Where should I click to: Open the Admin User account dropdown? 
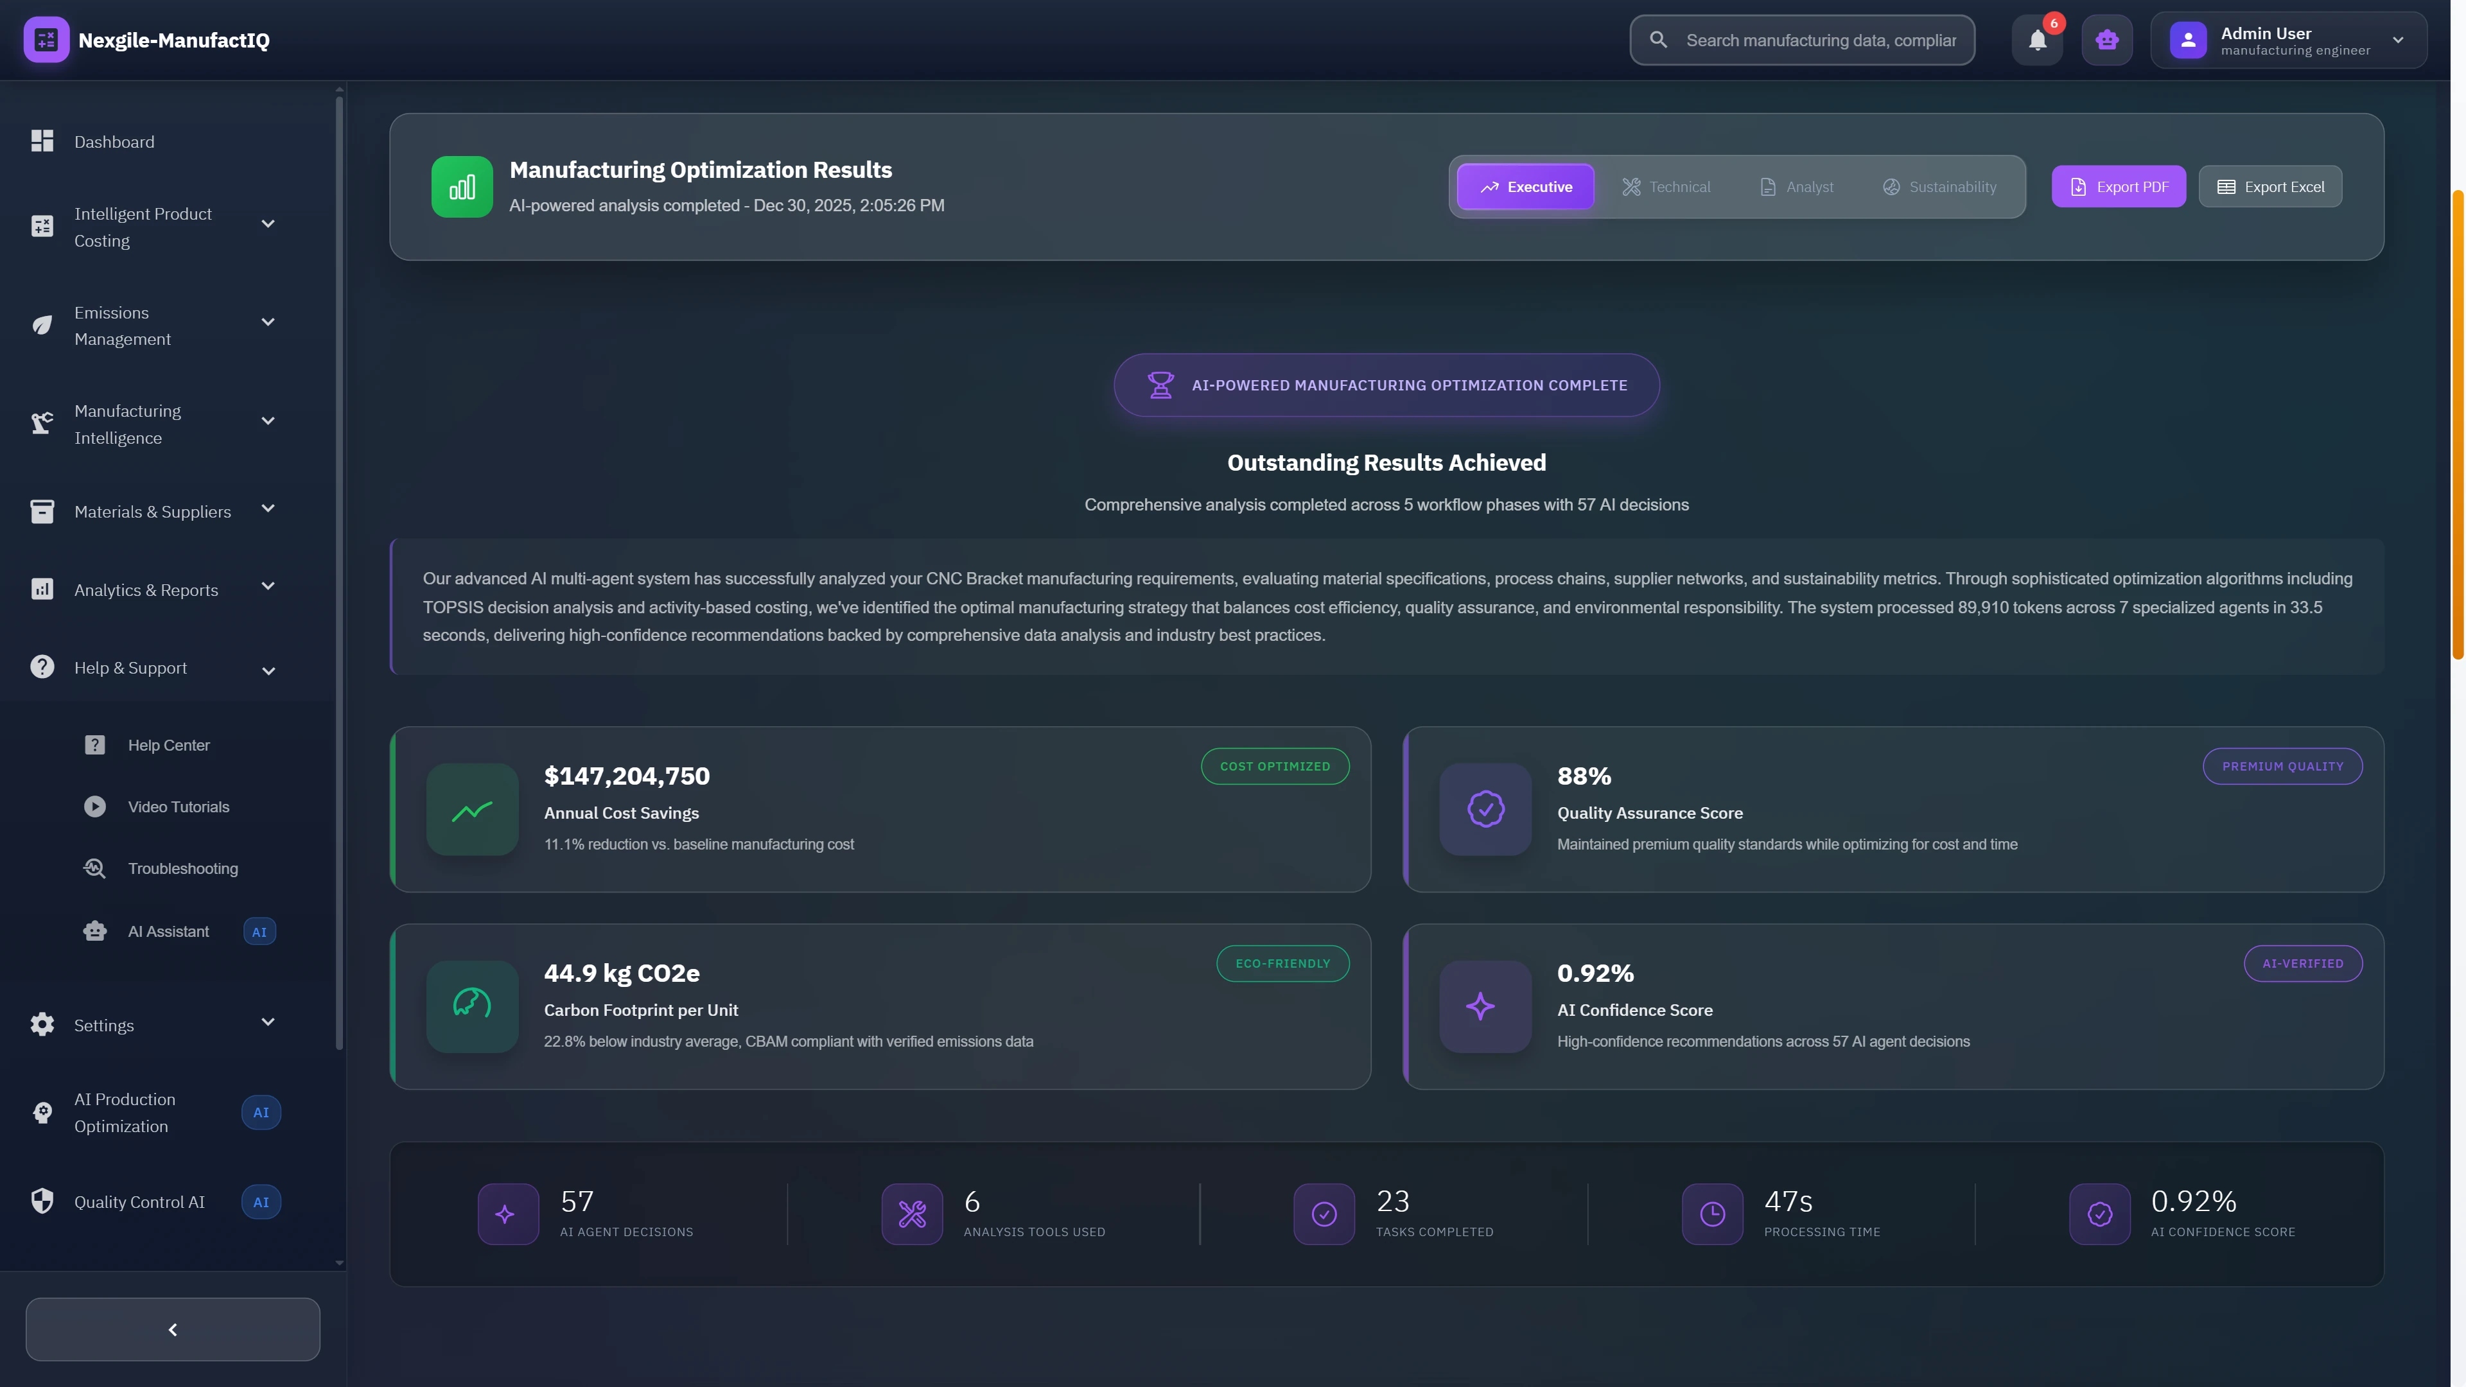click(2288, 39)
